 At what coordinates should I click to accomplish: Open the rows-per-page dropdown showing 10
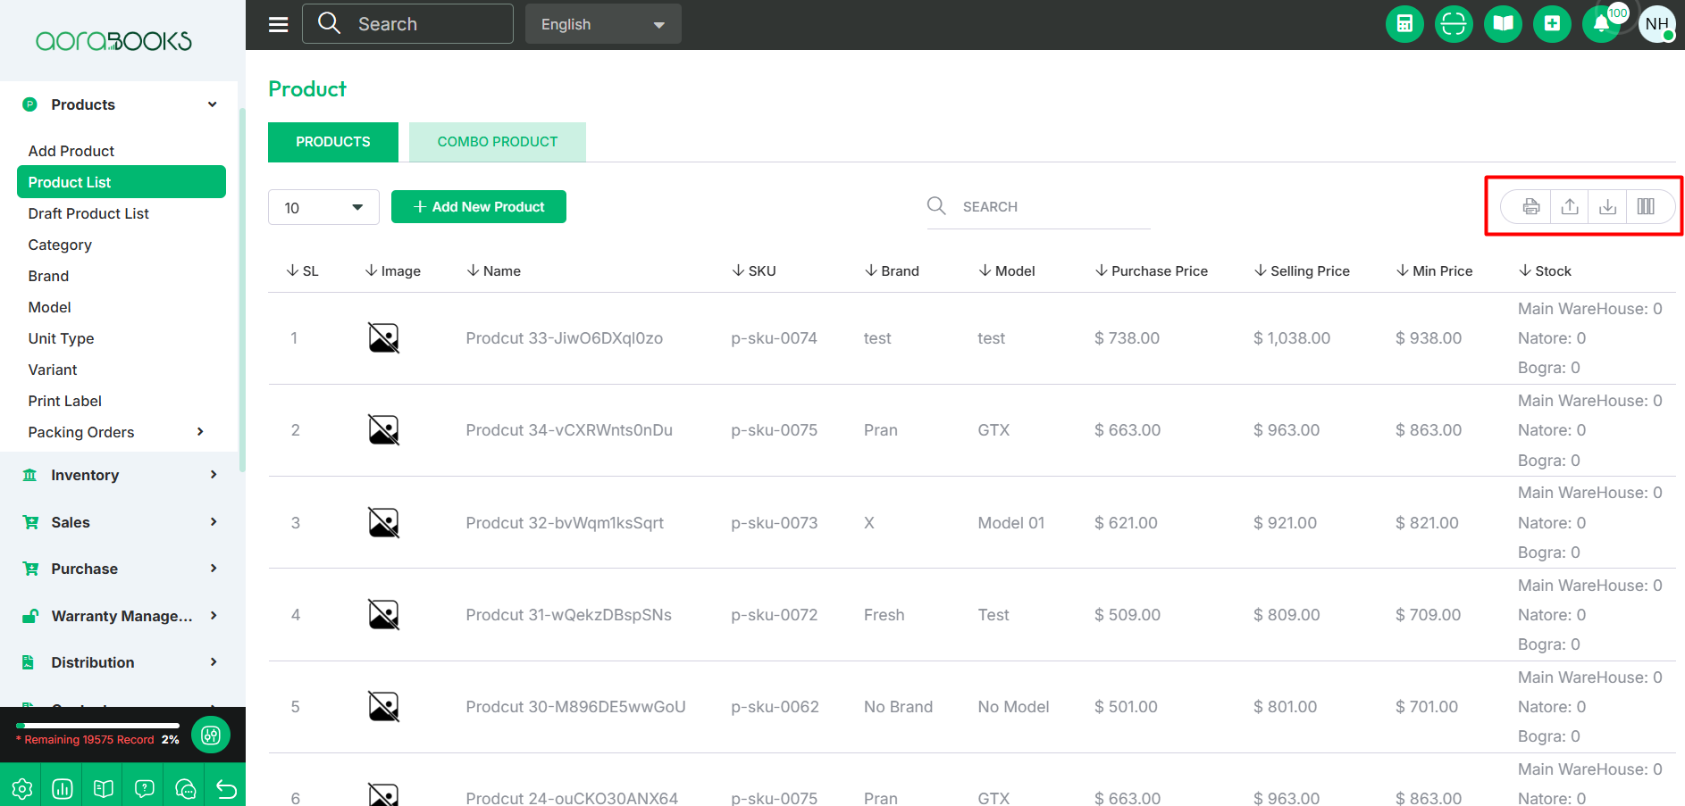coord(323,207)
